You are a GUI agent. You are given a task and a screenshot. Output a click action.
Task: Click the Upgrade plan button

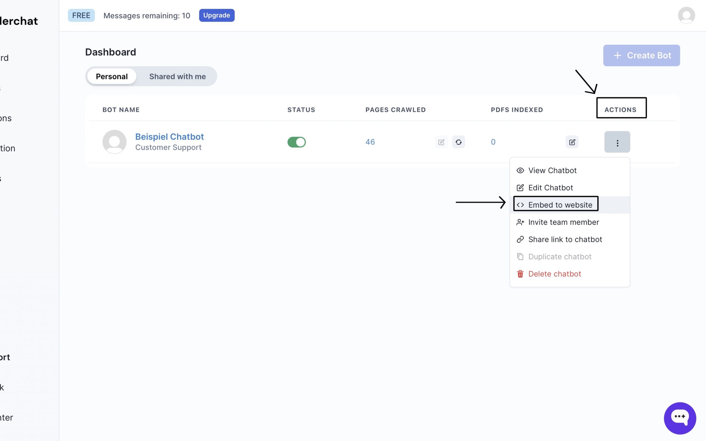[216, 15]
